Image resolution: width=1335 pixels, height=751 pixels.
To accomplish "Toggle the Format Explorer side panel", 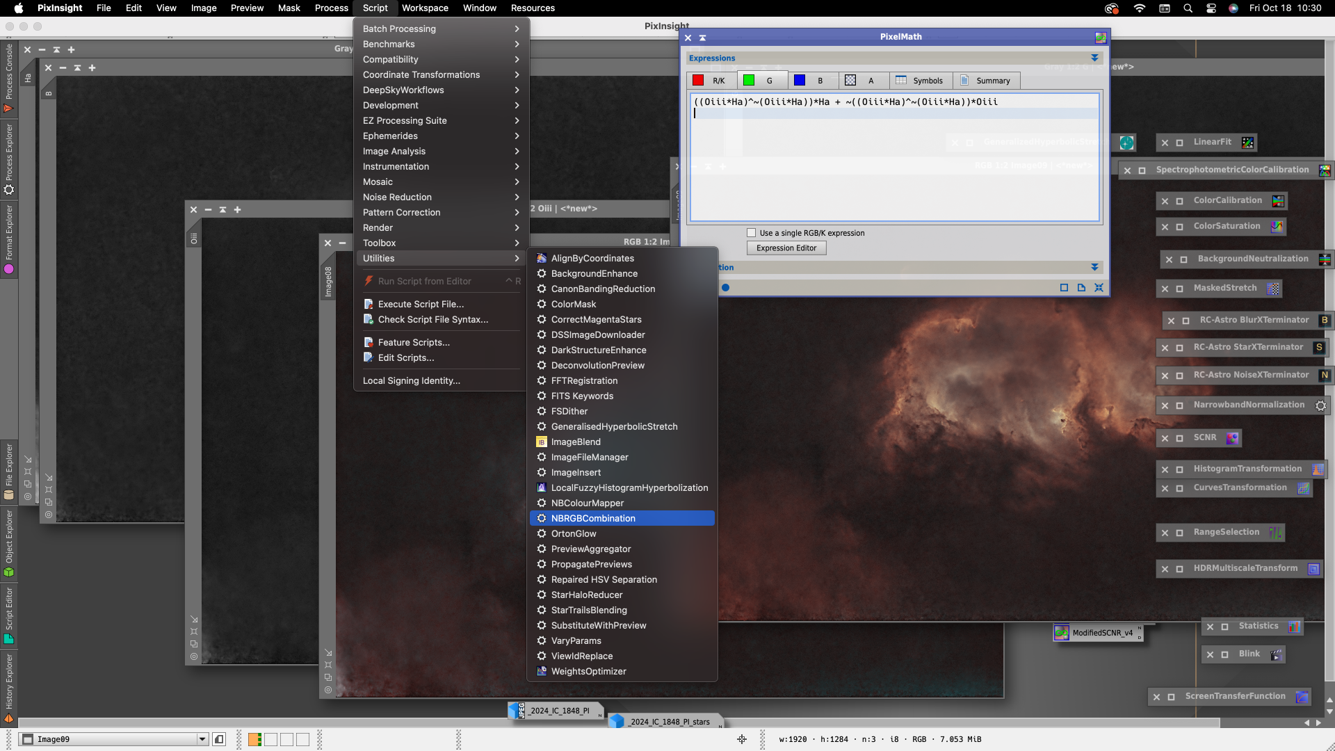I will coord(9,239).
